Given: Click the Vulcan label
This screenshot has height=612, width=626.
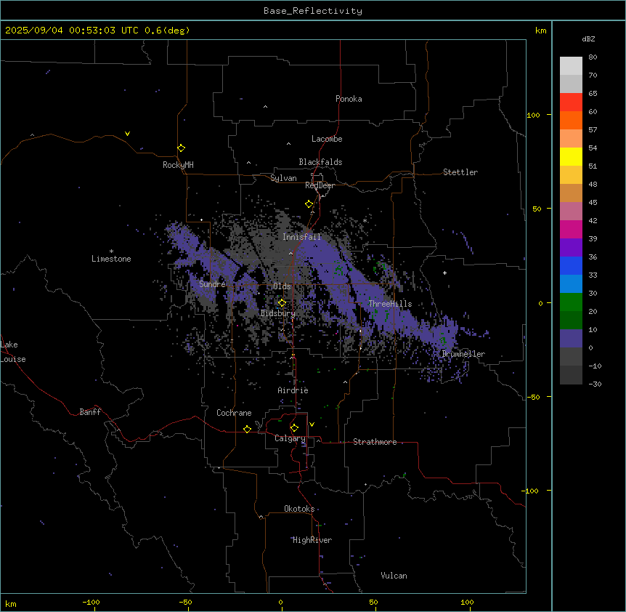Looking at the screenshot, I should pyautogui.click(x=394, y=576).
